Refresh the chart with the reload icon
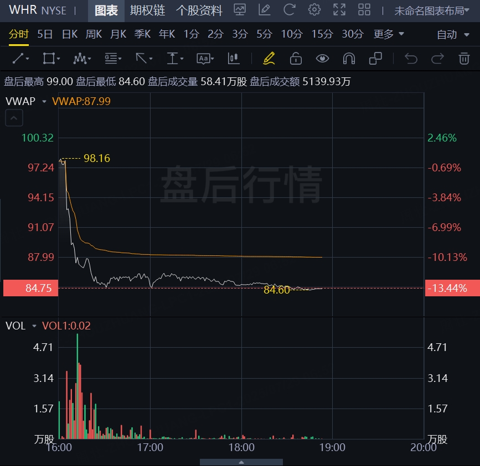Screen dimensions: 480x466 [x=290, y=10]
